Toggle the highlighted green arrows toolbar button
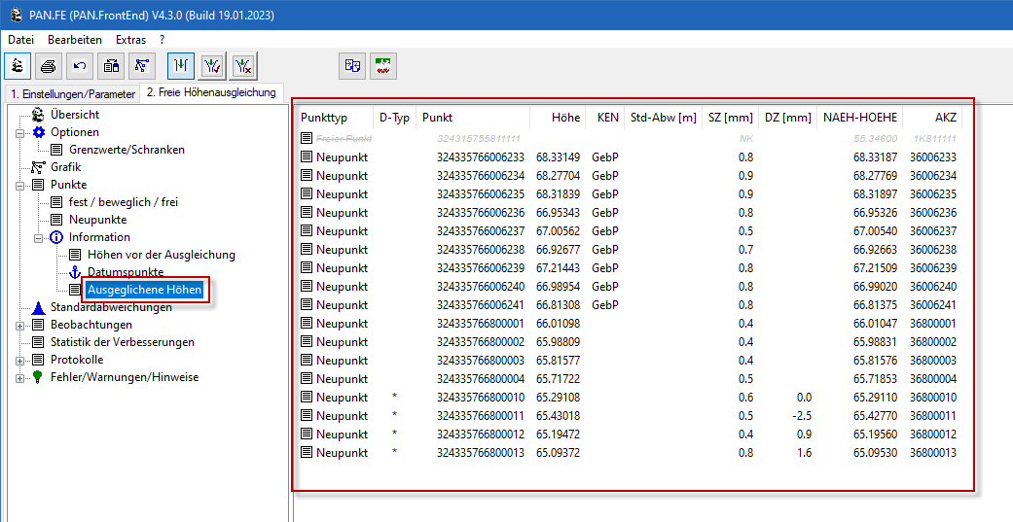This screenshot has width=1013, height=522. [x=181, y=66]
